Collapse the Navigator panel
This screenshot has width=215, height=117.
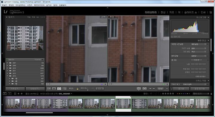click(x=7, y=17)
